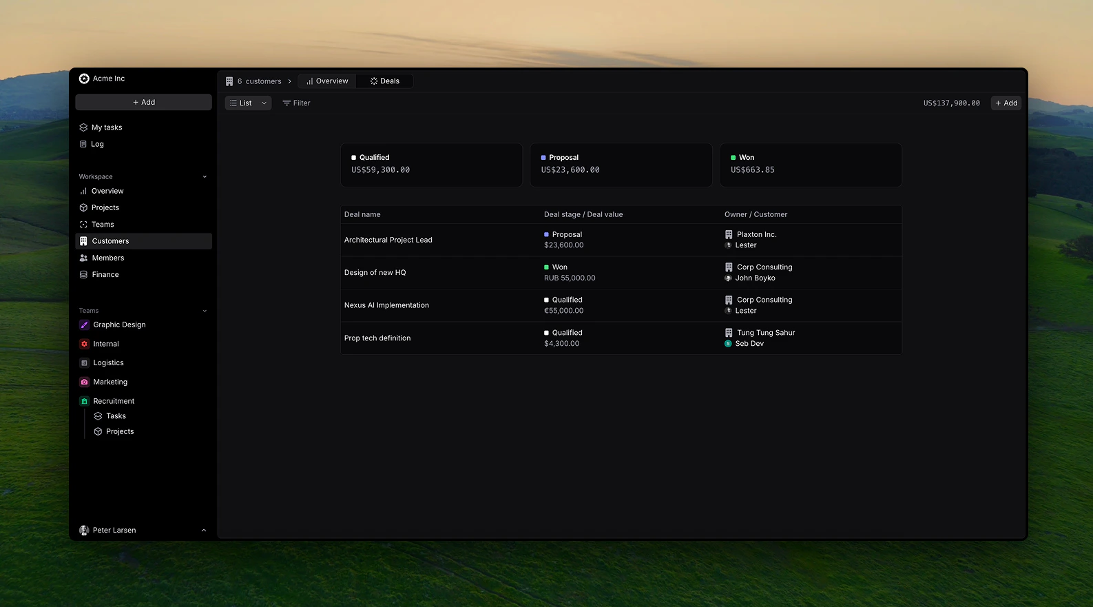Open the Nexus AI Implementation deal
The height and width of the screenshot is (607, 1093).
(x=386, y=305)
